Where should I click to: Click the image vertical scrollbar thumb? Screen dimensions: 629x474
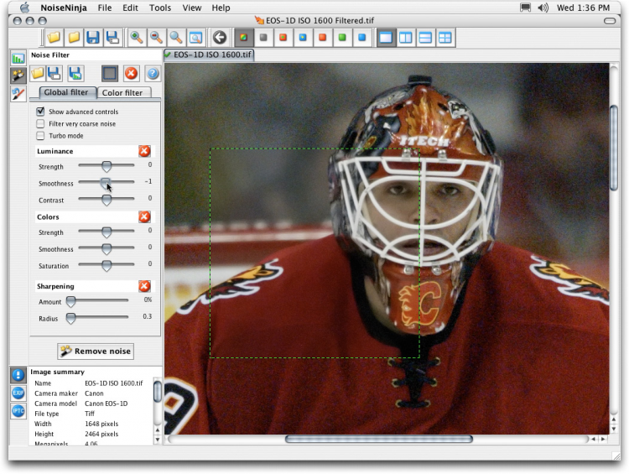click(x=614, y=148)
